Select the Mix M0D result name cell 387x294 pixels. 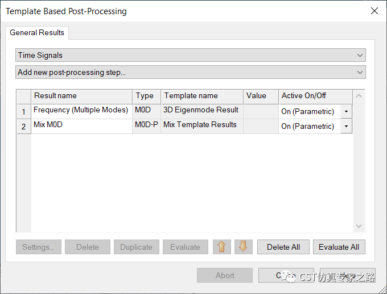81,125
